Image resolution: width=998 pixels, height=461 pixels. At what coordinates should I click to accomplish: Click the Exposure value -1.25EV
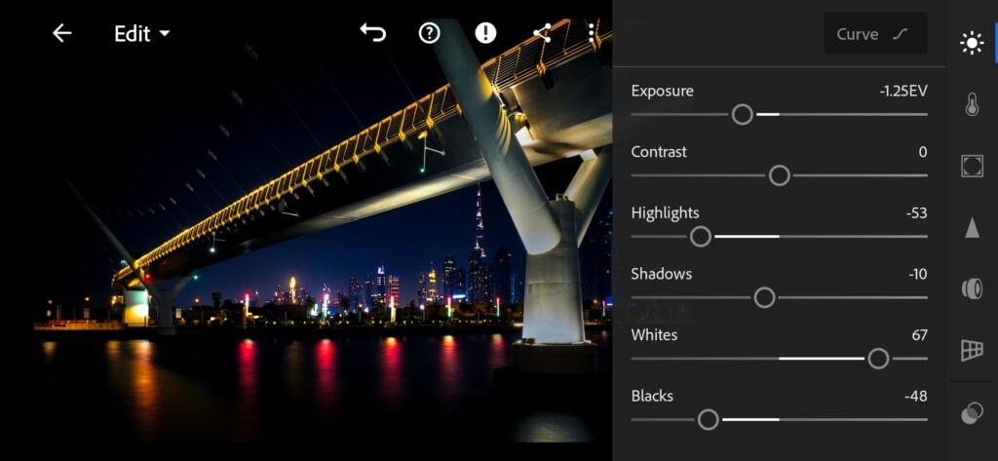(x=903, y=91)
